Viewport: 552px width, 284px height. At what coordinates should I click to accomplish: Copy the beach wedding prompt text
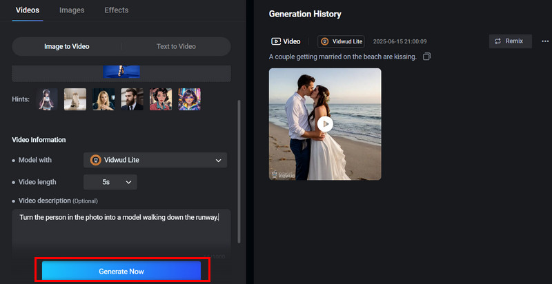tap(427, 57)
